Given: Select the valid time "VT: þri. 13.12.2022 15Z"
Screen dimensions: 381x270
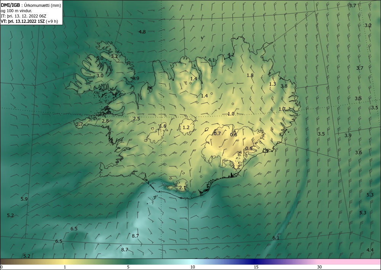Looking at the screenshot, I should pyautogui.click(x=22, y=21).
